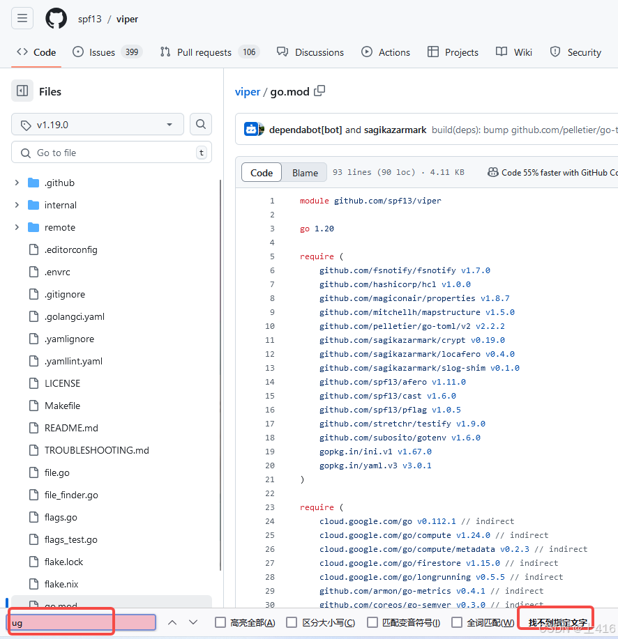Click the file icon beside LICENSE
Screen dimensions: 618x639
pyautogui.click(x=34, y=383)
